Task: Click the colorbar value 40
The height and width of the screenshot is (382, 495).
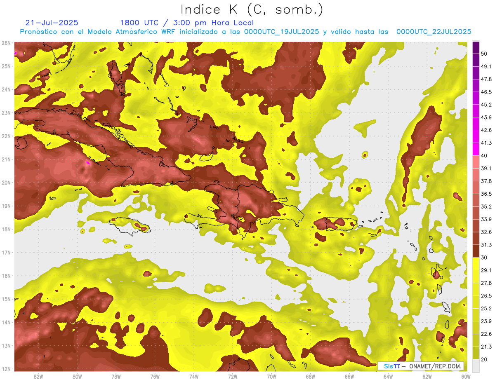Action: tap(485, 156)
